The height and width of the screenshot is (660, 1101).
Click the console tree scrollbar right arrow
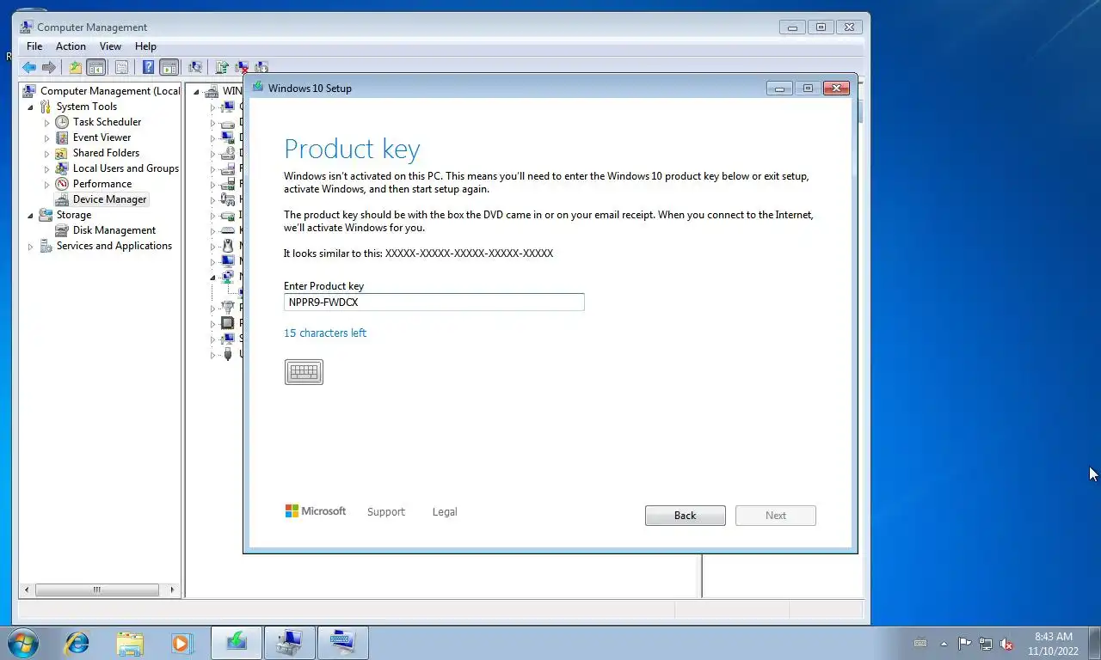point(173,590)
